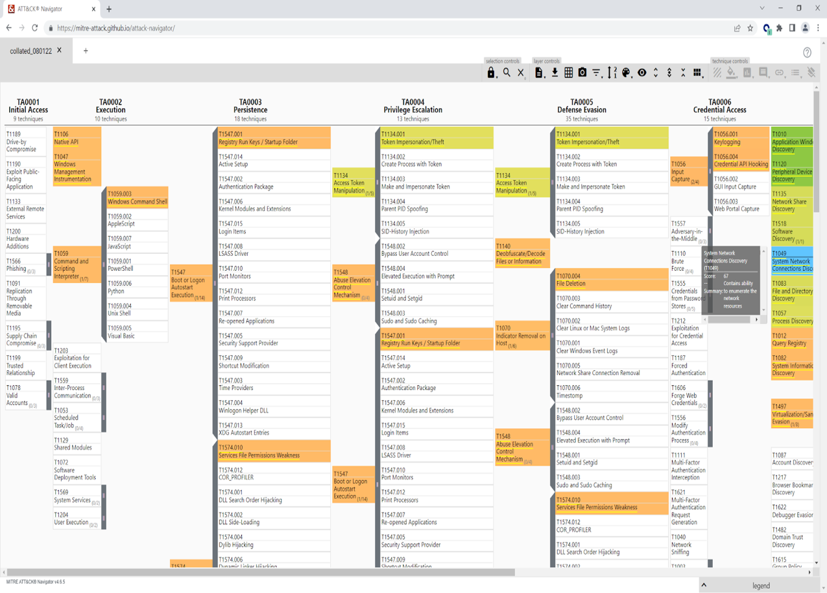Viewport: 827px width, 593px height.
Task: Go back with the browser back arrow
Action: [x=9, y=28]
